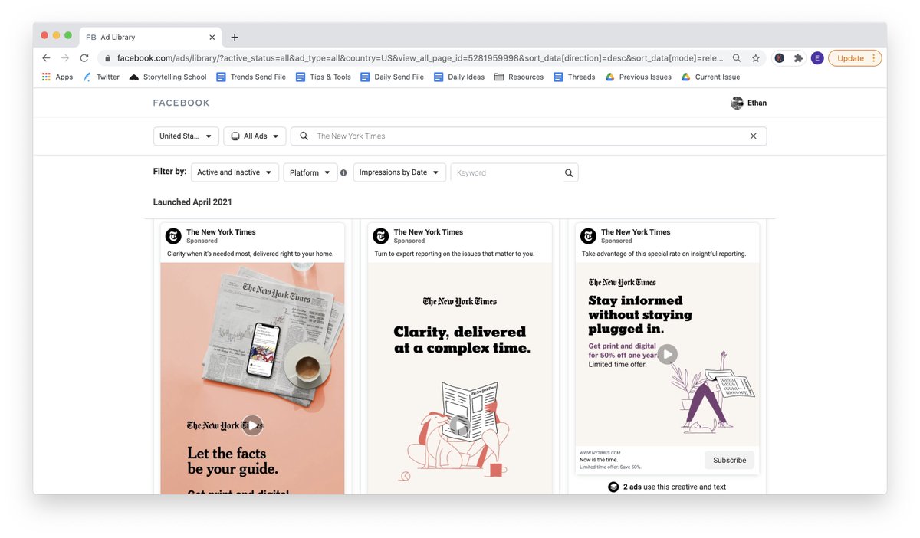The height and width of the screenshot is (538, 920).
Task: Open Daily Ideas bookmark
Action: coord(459,77)
